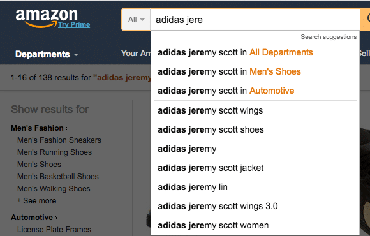
Task: Filter by License Plate Frames
Action: (54, 230)
